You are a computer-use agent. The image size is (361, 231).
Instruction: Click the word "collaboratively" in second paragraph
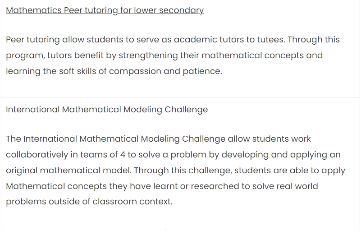coord(37,155)
